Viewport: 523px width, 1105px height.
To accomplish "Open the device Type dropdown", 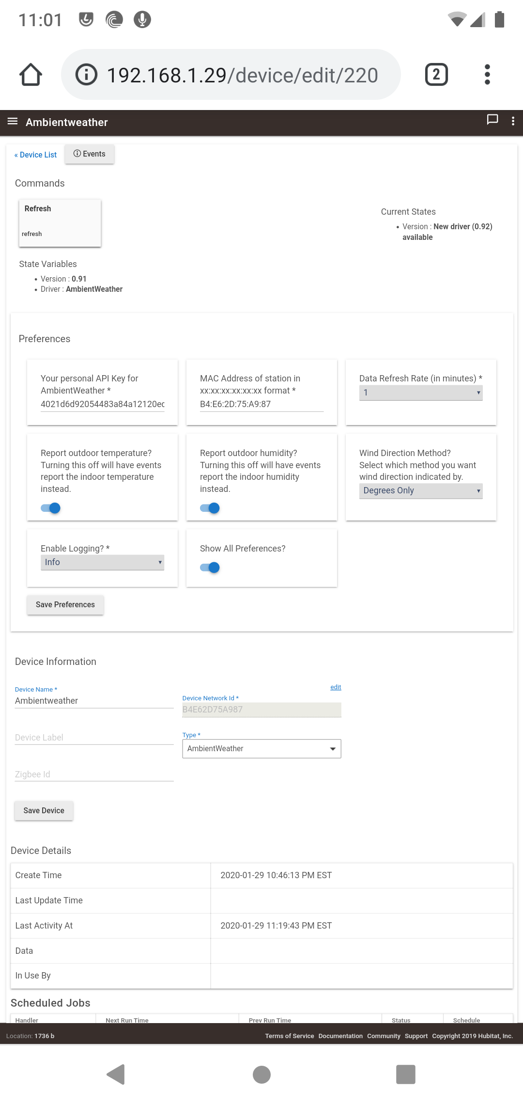I will click(261, 749).
